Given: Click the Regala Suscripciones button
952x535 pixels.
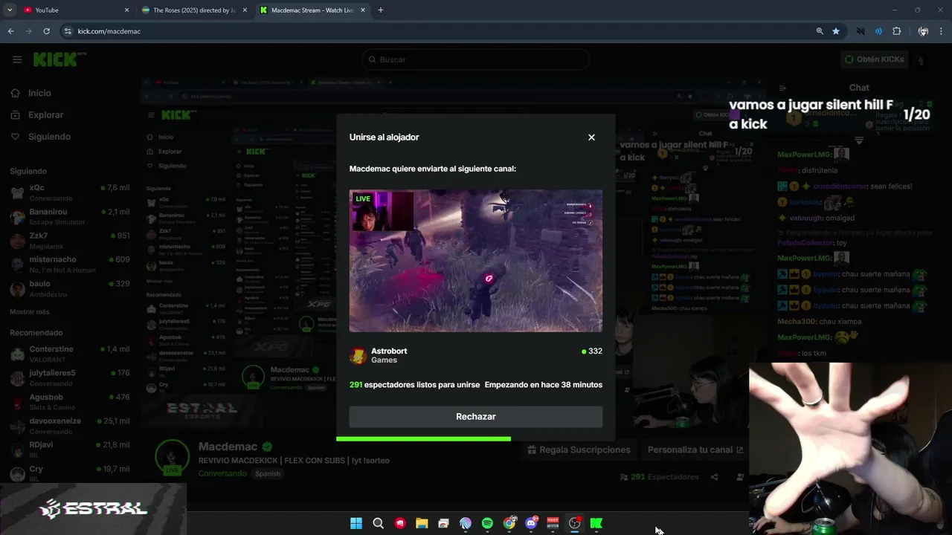Looking at the screenshot, I should click(x=579, y=450).
